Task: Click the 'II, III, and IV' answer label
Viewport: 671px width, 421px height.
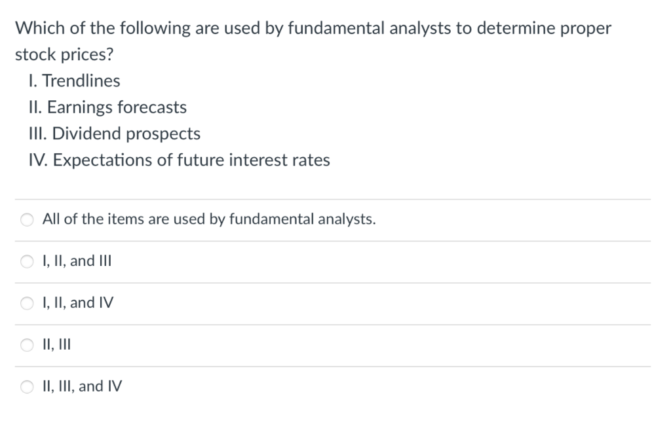Action: (x=82, y=387)
